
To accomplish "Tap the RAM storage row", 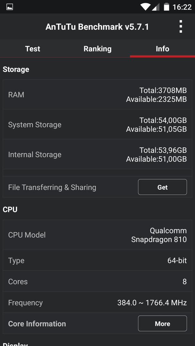I will (97, 95).
